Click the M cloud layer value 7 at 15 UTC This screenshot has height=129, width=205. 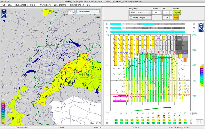pos(166,28)
